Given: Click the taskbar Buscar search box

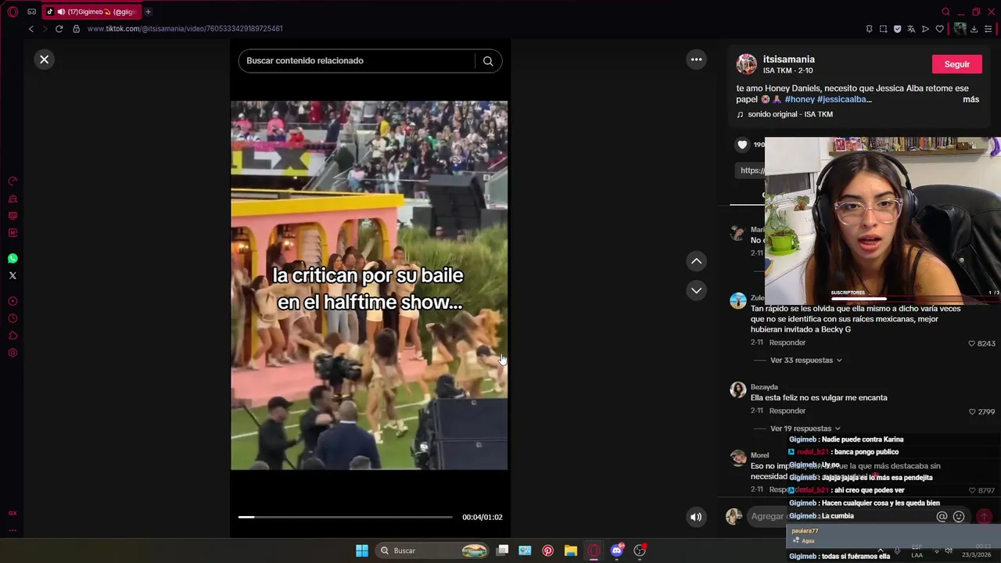Looking at the screenshot, I should [x=433, y=550].
